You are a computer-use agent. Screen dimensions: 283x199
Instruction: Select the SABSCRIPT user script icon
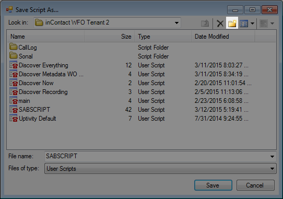pos(14,110)
